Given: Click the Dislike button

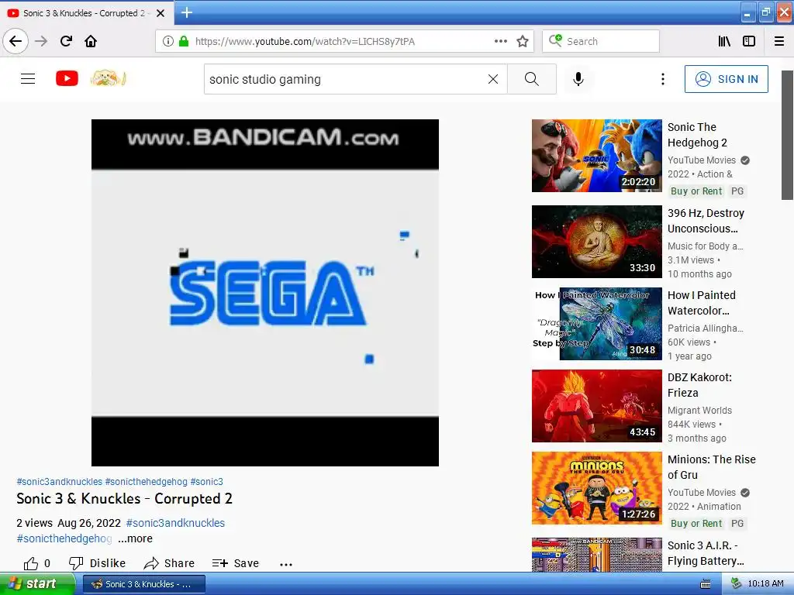Looking at the screenshot, I should coord(97,563).
